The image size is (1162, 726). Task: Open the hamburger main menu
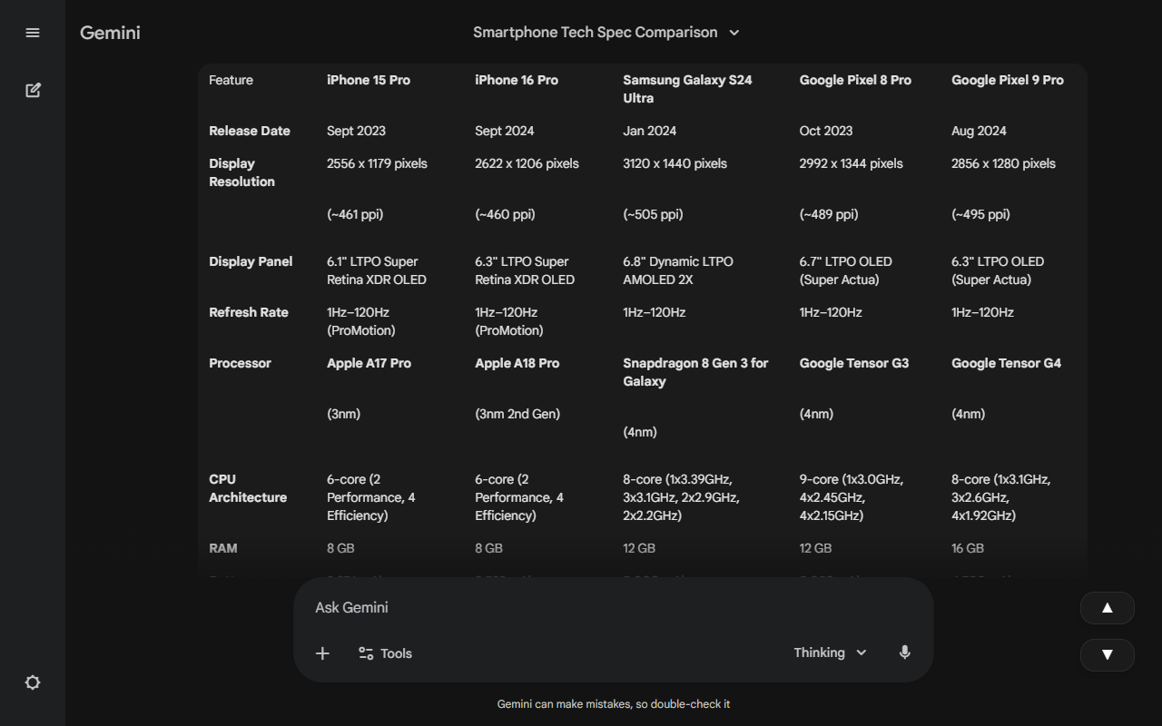point(33,33)
